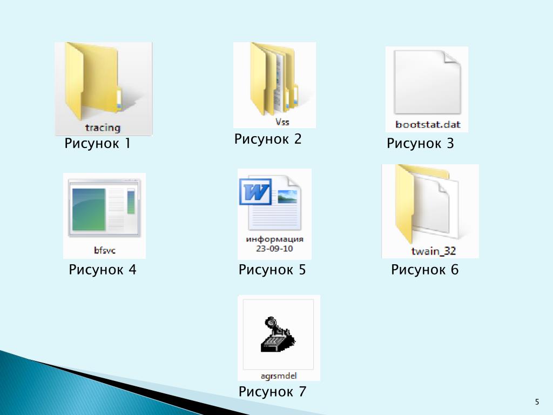Click the file name label tracing
Screen dimensions: 553x415
click(x=103, y=128)
